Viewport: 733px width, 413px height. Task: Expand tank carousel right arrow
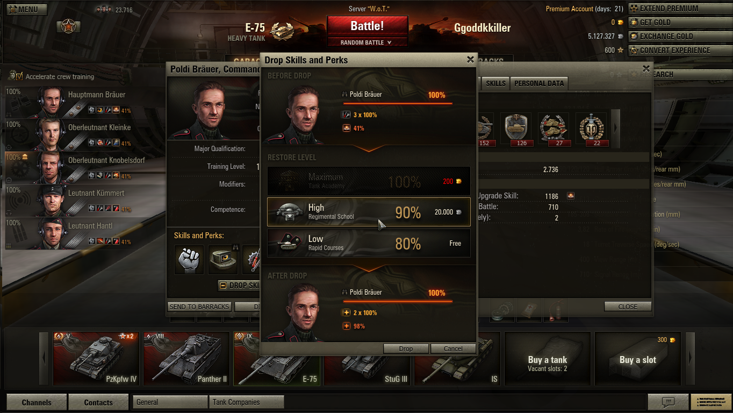[690, 359]
